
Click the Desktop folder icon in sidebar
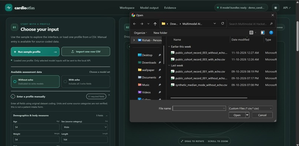tap(139, 55)
